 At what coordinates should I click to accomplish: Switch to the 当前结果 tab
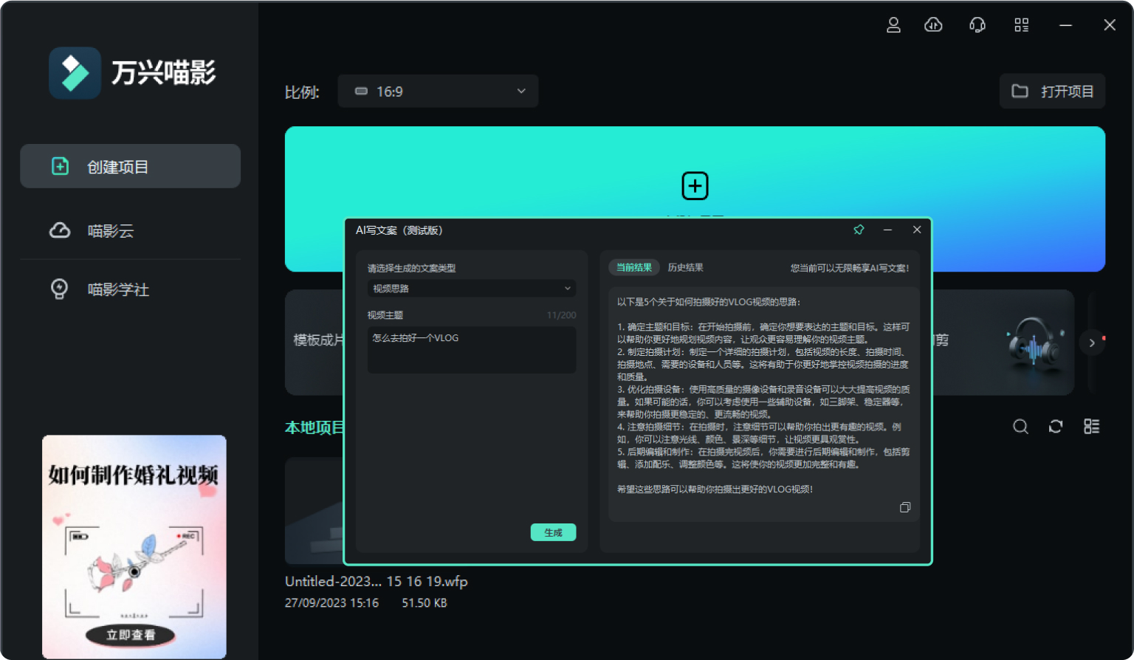click(x=634, y=267)
